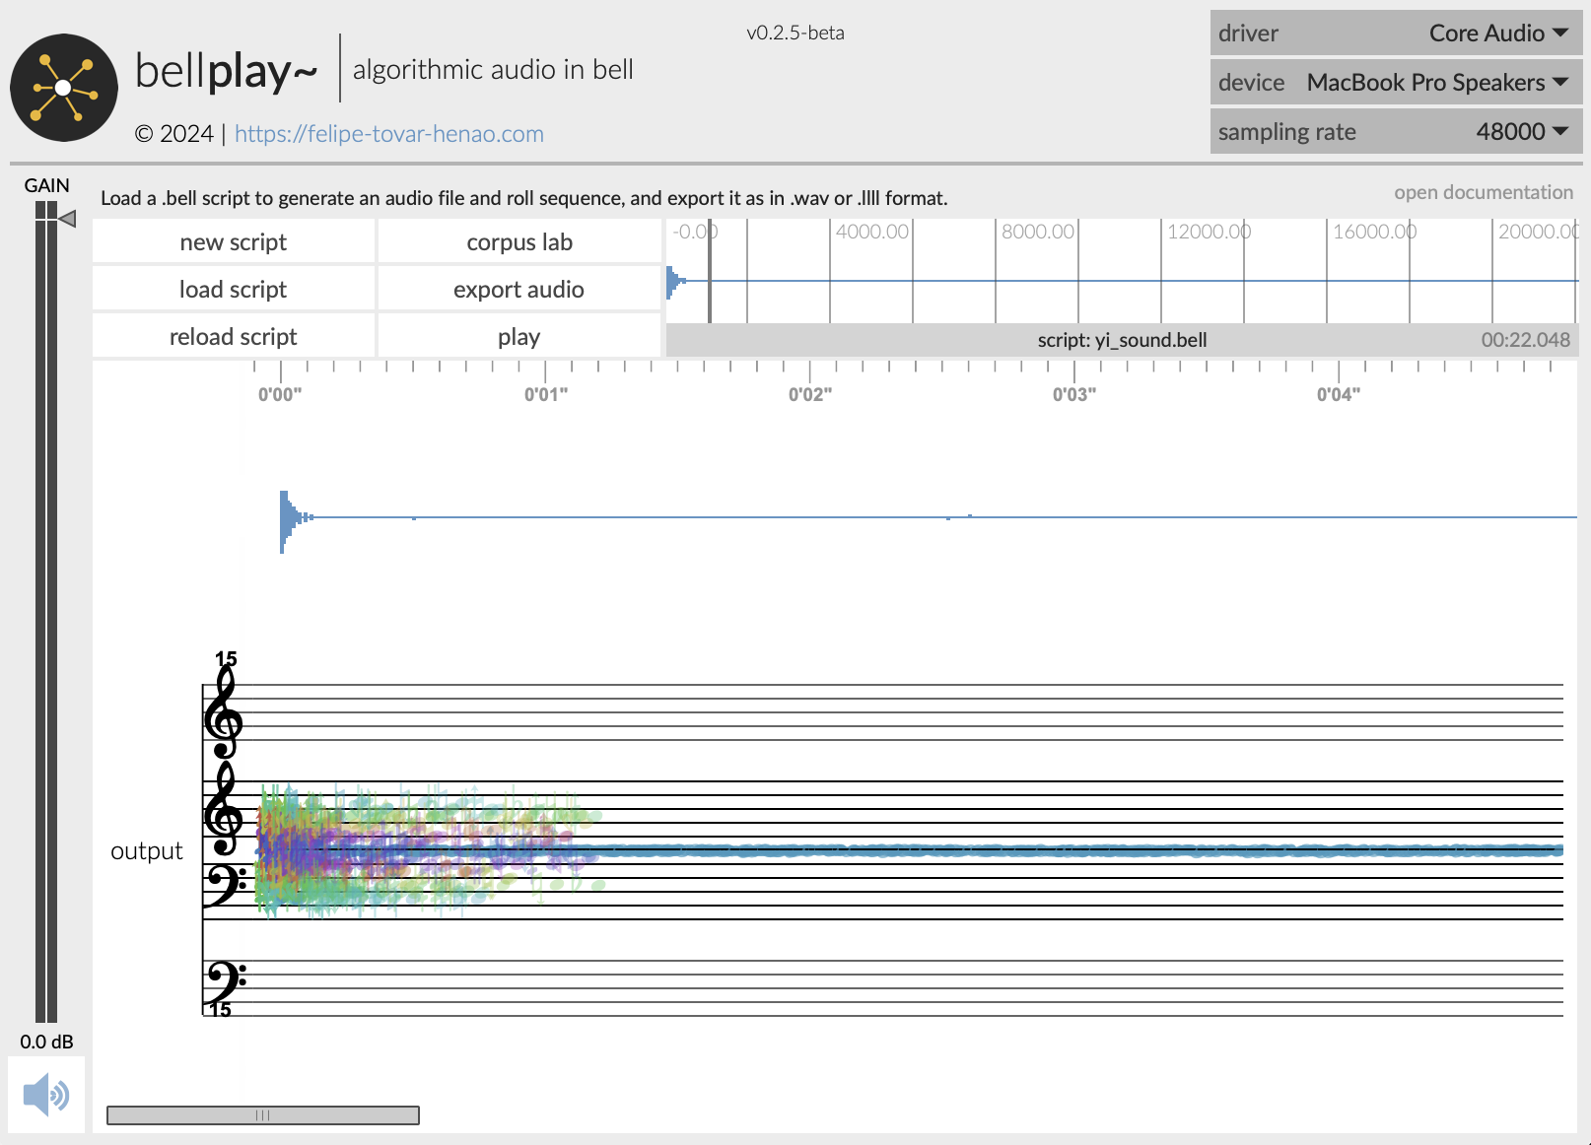The width and height of the screenshot is (1591, 1145).
Task: Click the 0'00" marker on the time ruler
Action: [x=280, y=394]
